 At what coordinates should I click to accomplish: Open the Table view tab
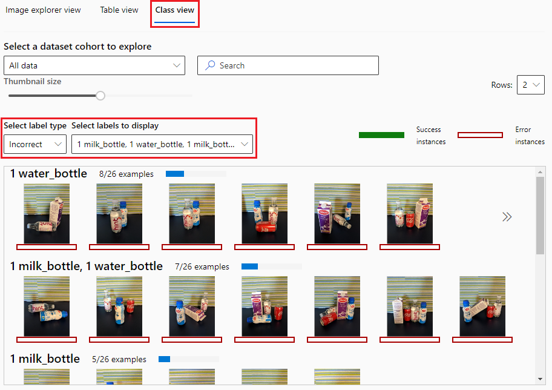[119, 10]
